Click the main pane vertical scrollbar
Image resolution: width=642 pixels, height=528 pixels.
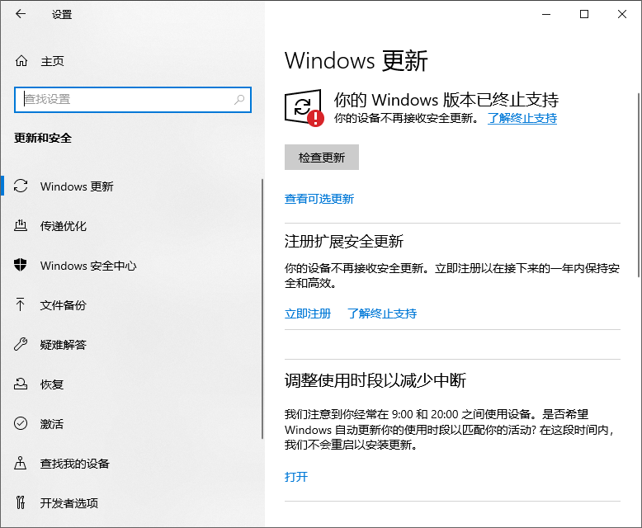tap(639, 186)
